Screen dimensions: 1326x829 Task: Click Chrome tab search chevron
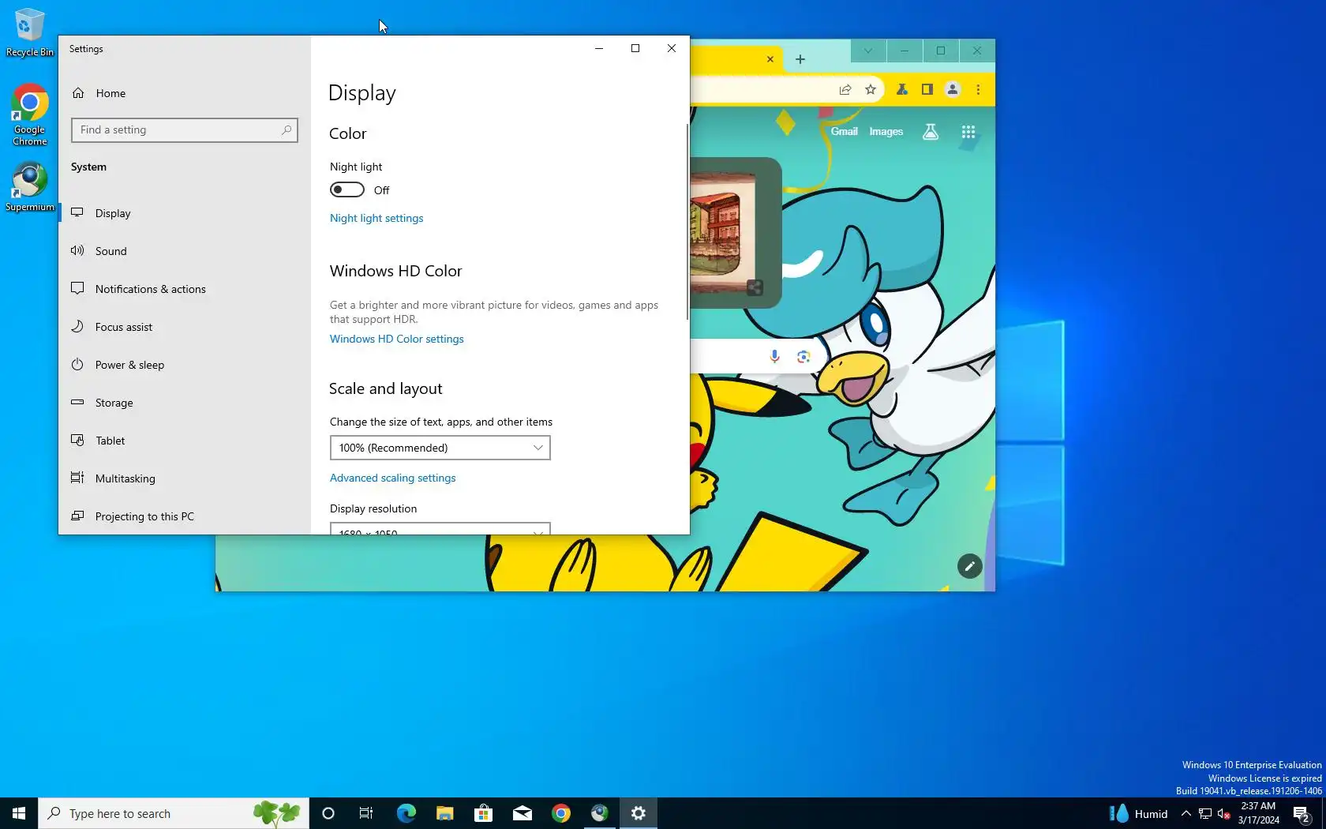[x=868, y=51]
